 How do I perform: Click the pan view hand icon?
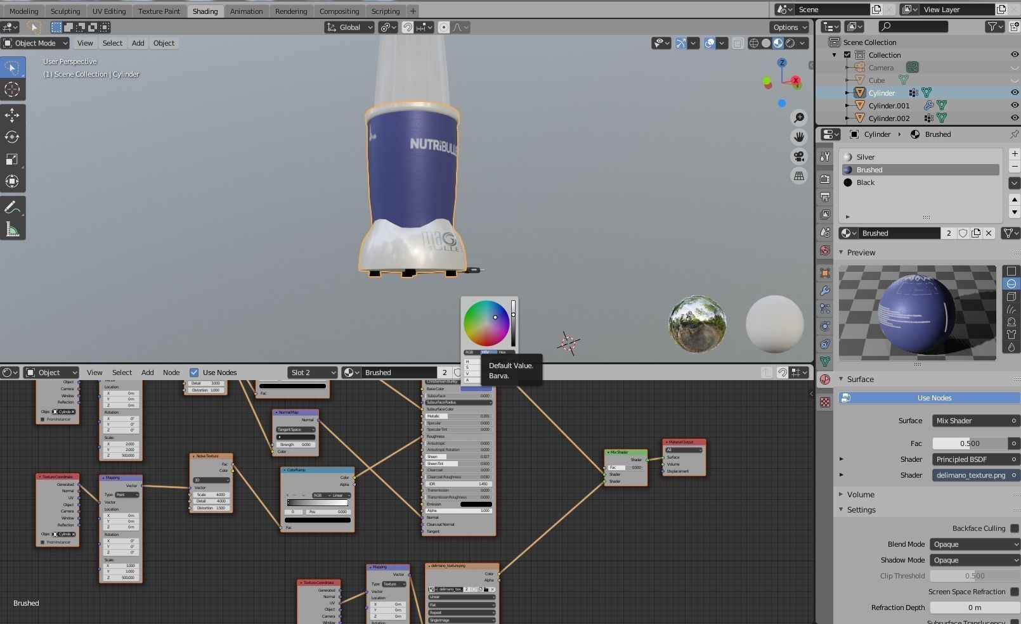(x=799, y=136)
